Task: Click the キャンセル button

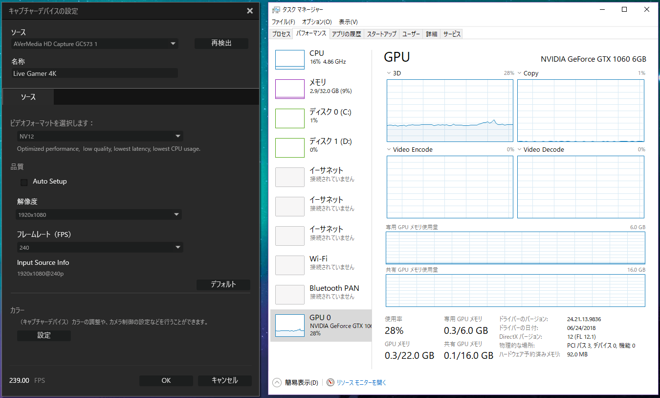Action: click(225, 380)
